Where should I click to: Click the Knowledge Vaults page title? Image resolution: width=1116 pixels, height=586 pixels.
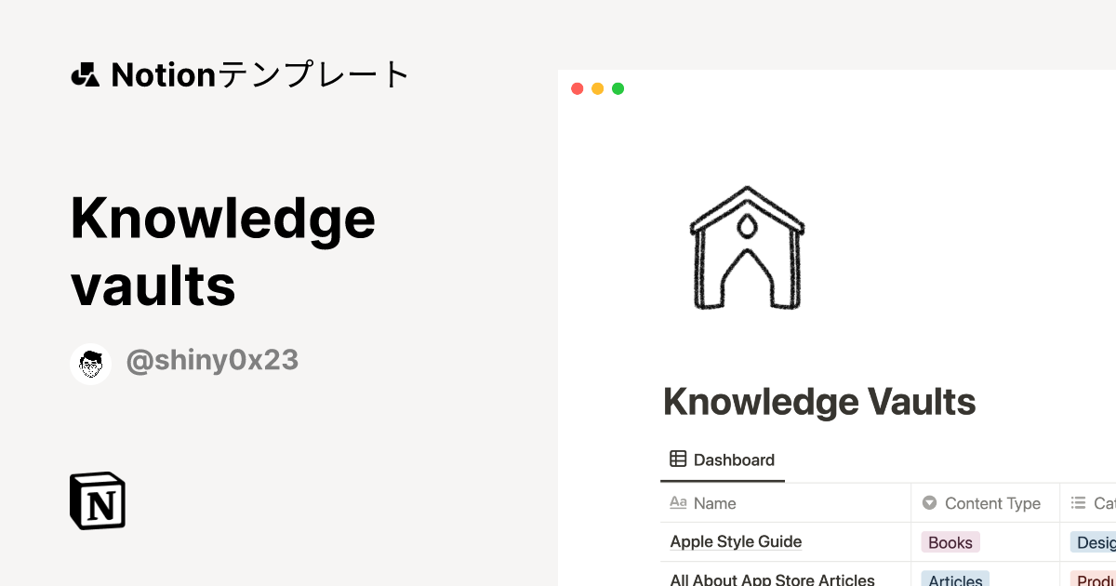tap(818, 402)
